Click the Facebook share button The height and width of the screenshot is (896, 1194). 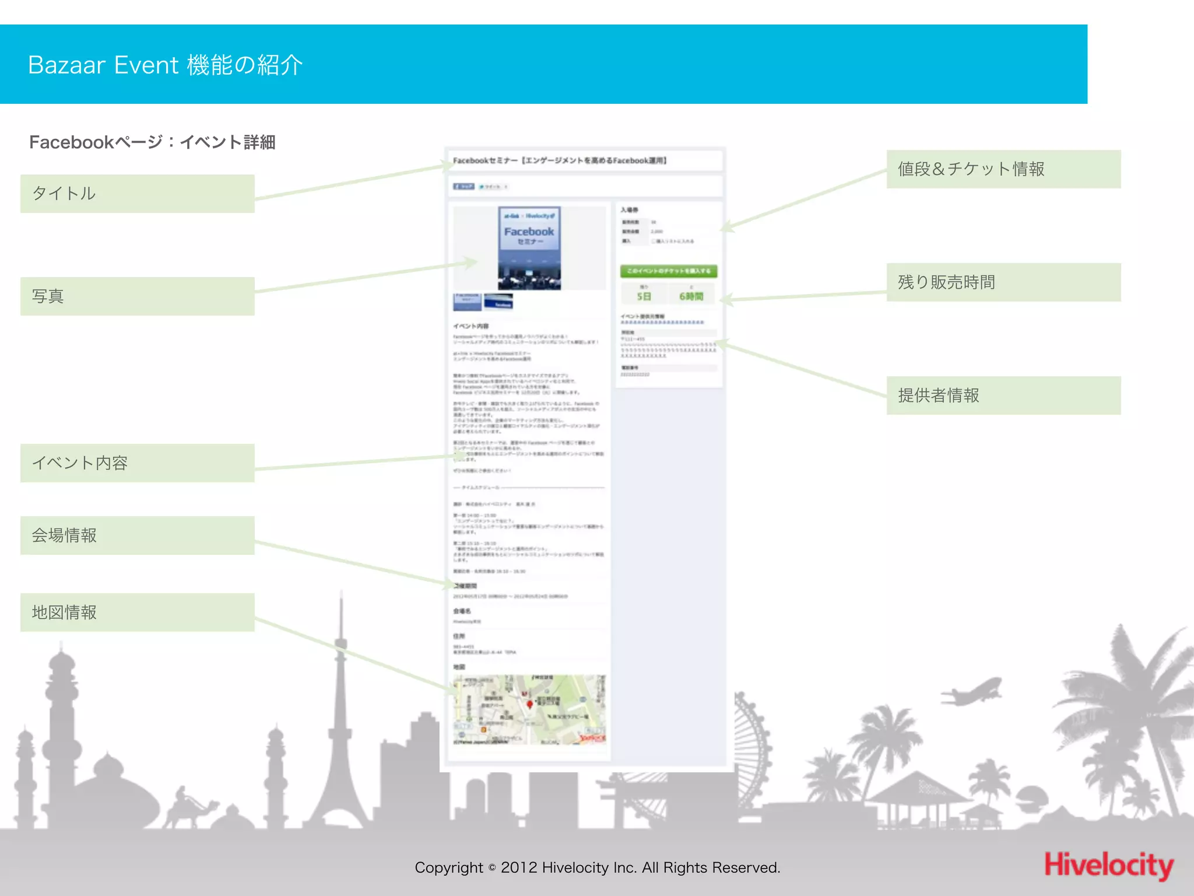tap(463, 187)
